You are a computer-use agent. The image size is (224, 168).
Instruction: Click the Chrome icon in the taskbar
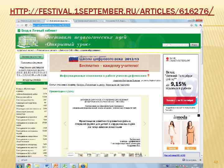click(x=28, y=166)
